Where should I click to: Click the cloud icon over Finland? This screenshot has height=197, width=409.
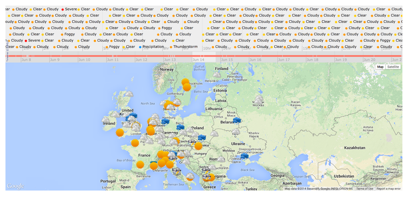[216, 75]
